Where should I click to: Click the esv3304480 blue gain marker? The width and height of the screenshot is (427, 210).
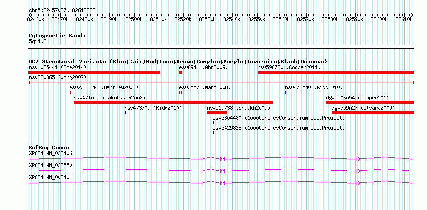click(213, 123)
